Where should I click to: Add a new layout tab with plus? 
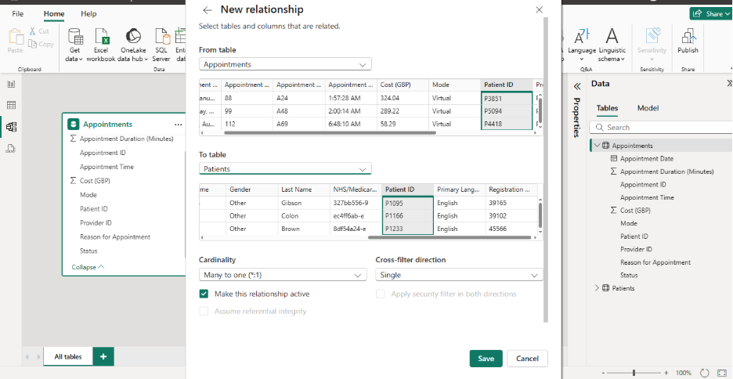point(103,356)
